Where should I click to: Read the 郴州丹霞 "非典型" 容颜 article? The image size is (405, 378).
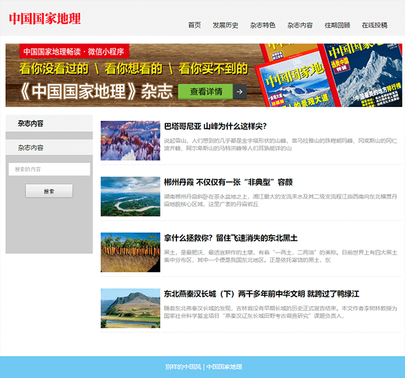[x=228, y=182]
